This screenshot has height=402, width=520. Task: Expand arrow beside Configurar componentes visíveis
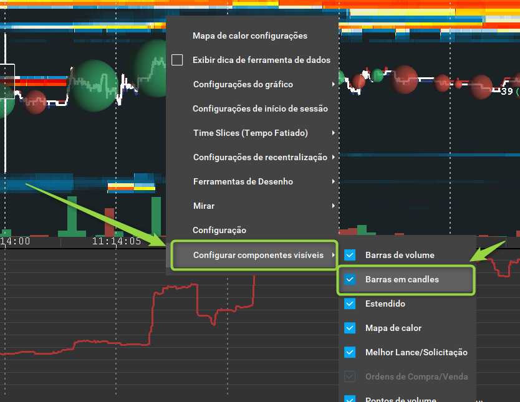point(334,255)
